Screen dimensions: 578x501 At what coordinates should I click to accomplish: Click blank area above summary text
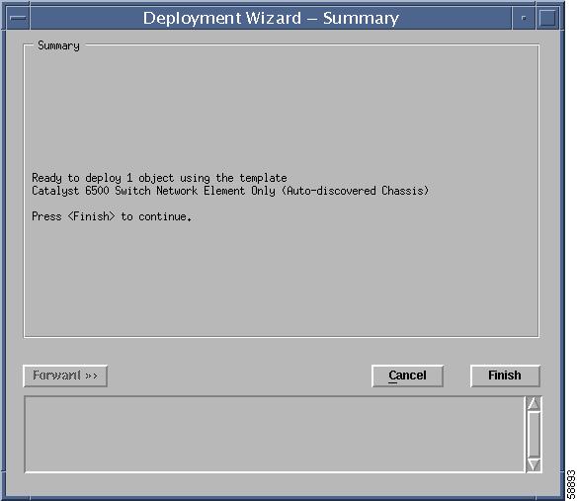pyautogui.click(x=281, y=111)
